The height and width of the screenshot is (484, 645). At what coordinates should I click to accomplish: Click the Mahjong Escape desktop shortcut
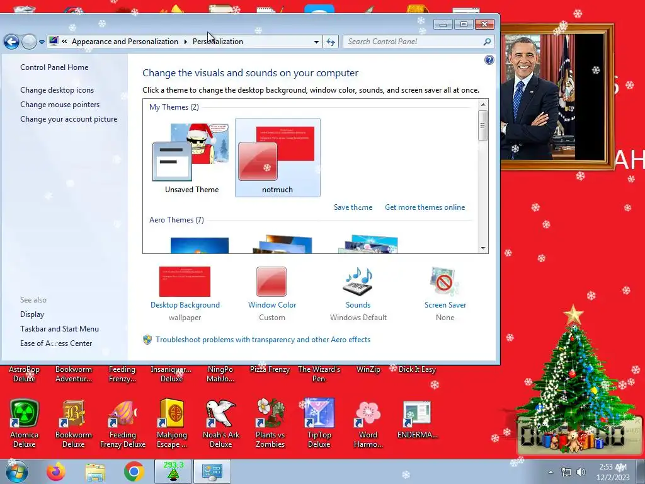pos(172,423)
